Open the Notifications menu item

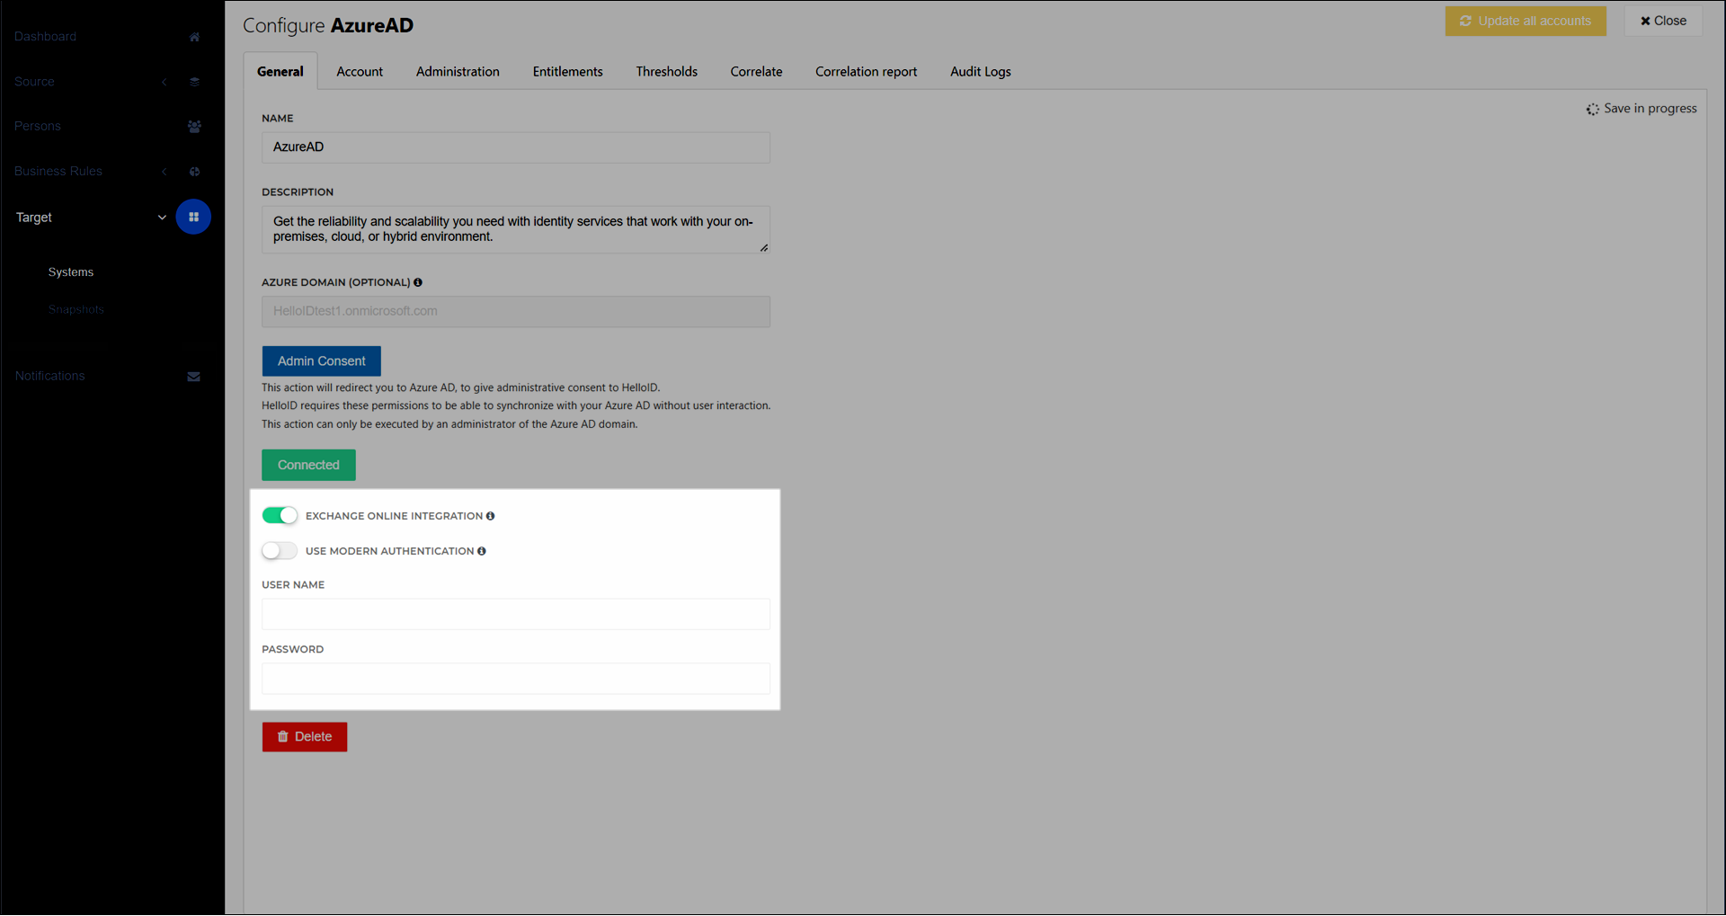pos(50,376)
